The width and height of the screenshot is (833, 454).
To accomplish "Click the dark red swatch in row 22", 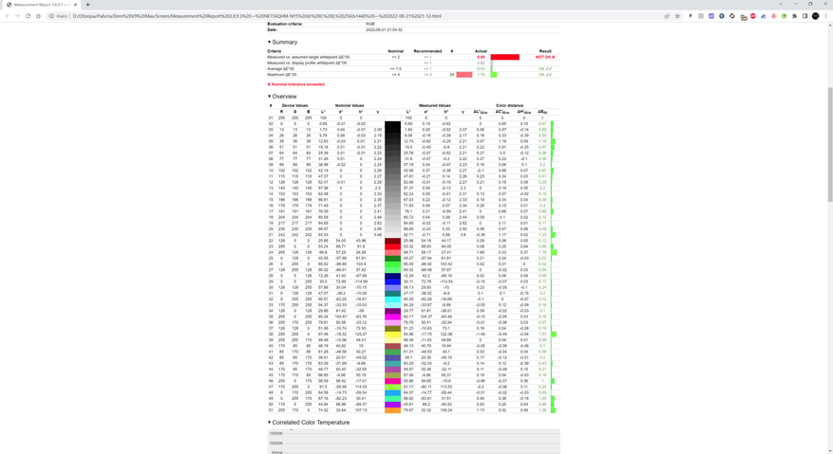I will coord(392,241).
